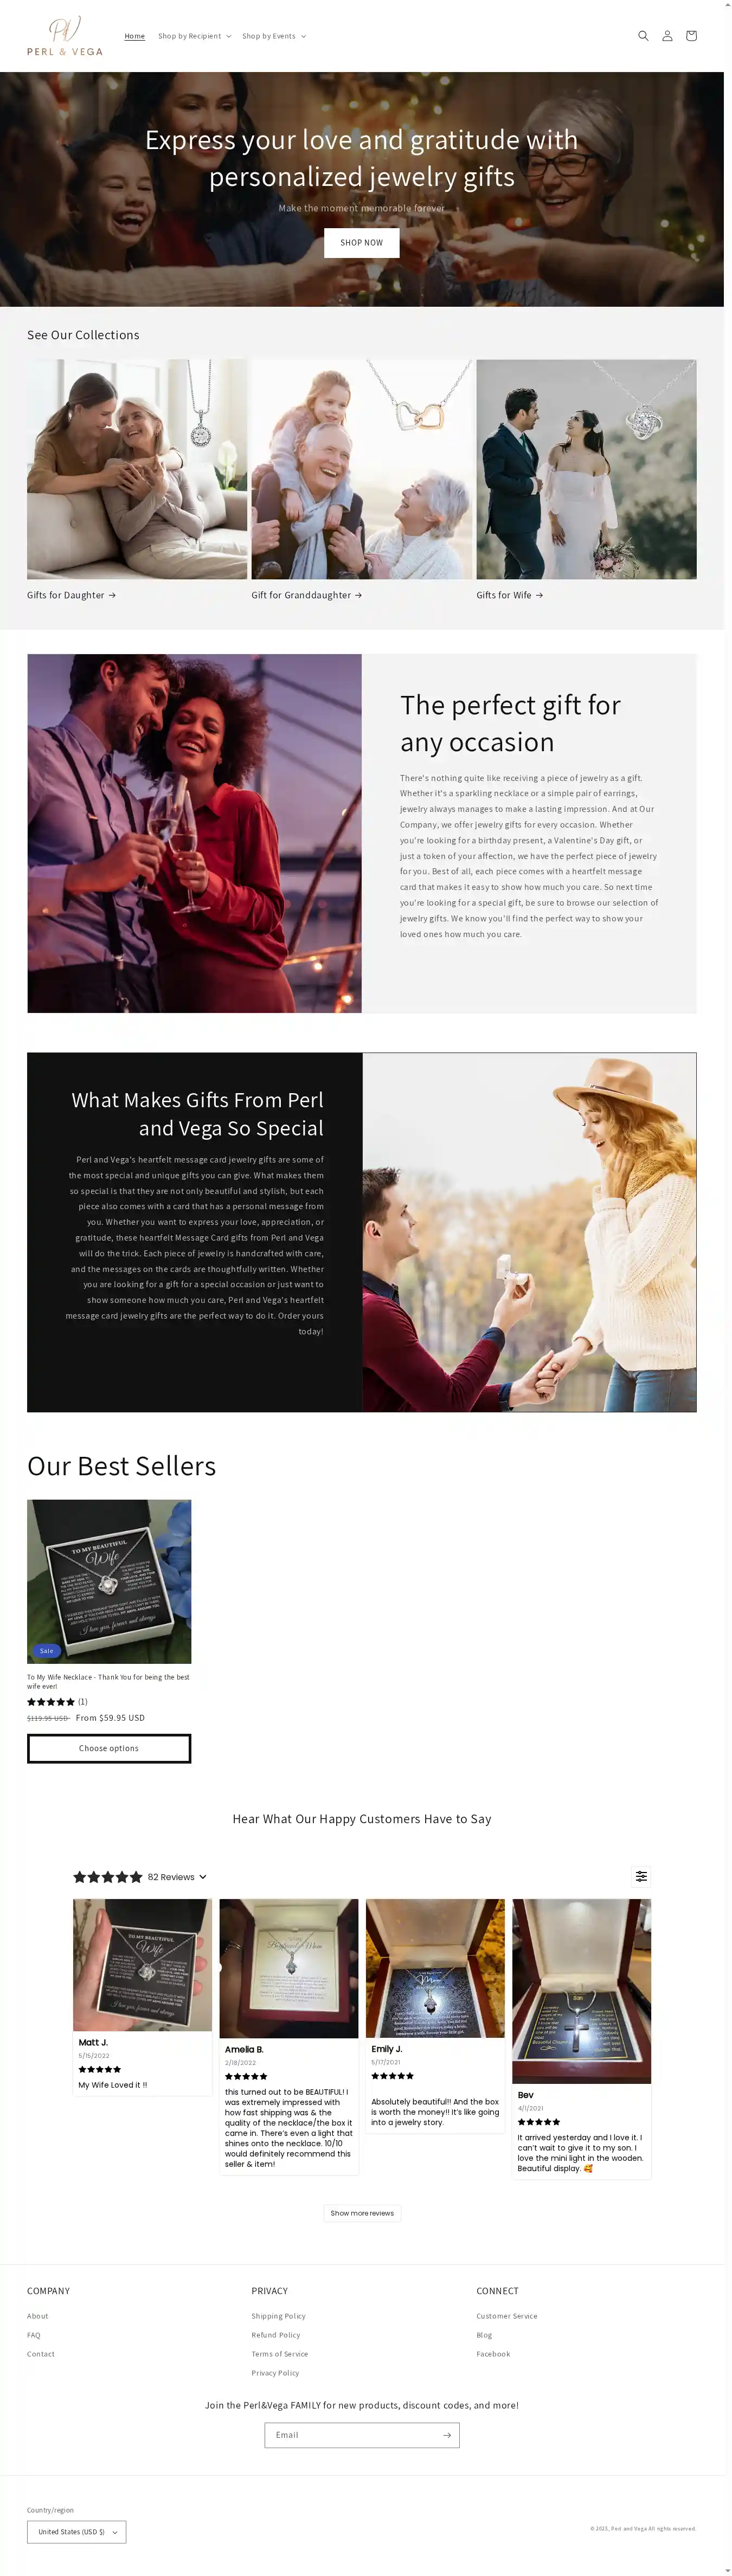Click the five-star rating above 82 Reviews
Viewport: 732px width, 2576px height.
[x=108, y=1877]
